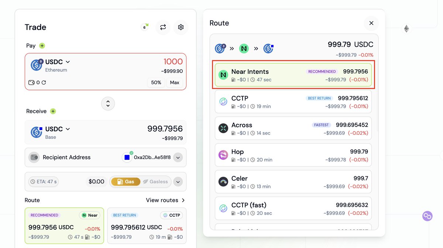Screen dimensions: 443x248
Task: Select the Celer route option
Action: click(x=293, y=182)
